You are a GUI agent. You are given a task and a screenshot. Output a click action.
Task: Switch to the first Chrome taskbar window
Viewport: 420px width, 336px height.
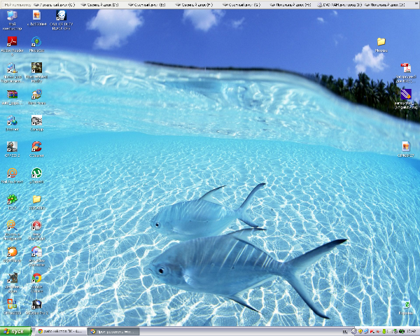click(62, 330)
